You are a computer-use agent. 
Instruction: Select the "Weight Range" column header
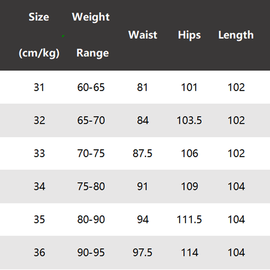point(91,35)
